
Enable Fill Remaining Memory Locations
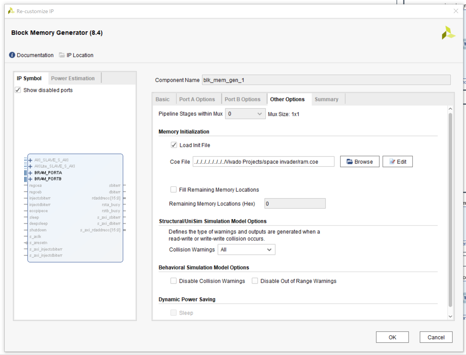[x=174, y=190]
